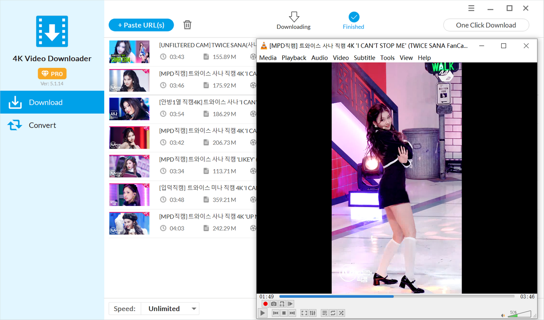Screen dimensions: 544x320
Task: Click the trash delete icon
Action: click(187, 25)
